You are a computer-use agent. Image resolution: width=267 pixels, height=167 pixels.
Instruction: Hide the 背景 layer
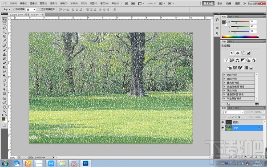tap(223, 128)
